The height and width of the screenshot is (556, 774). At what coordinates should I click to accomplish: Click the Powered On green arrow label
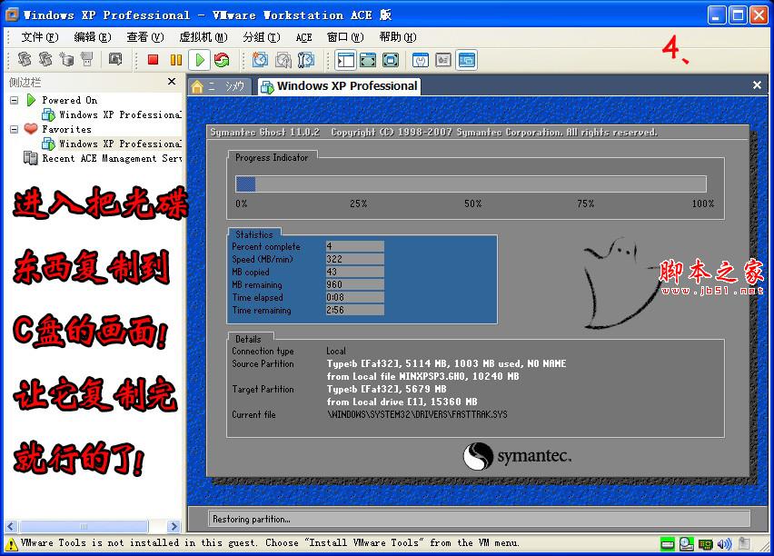[x=62, y=100]
